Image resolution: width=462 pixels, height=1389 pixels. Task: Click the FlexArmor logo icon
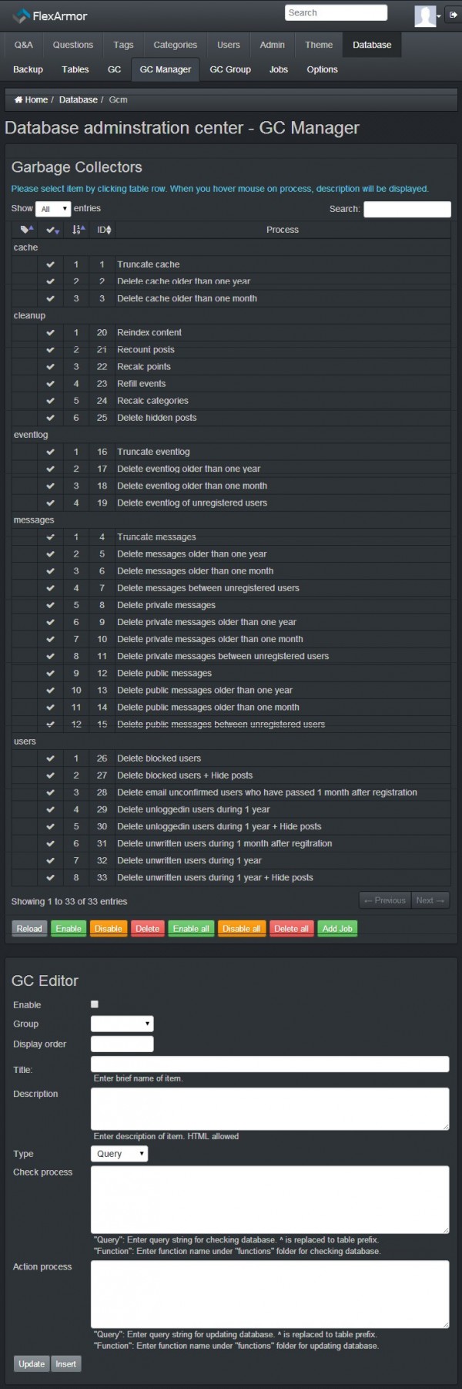(x=21, y=15)
